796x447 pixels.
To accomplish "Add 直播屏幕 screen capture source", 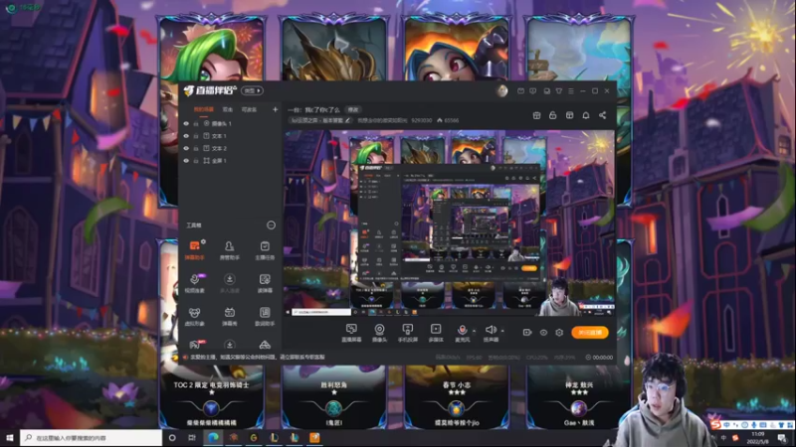I will (x=351, y=333).
